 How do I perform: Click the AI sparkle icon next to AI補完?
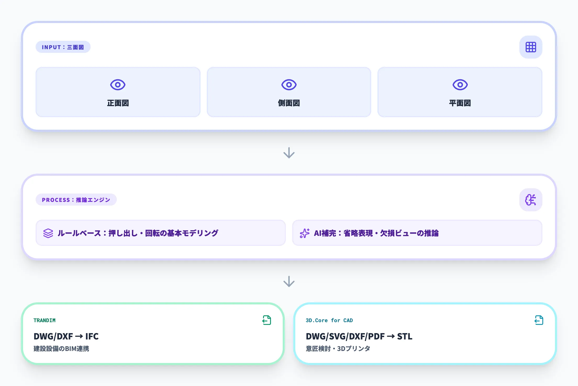pyautogui.click(x=305, y=233)
